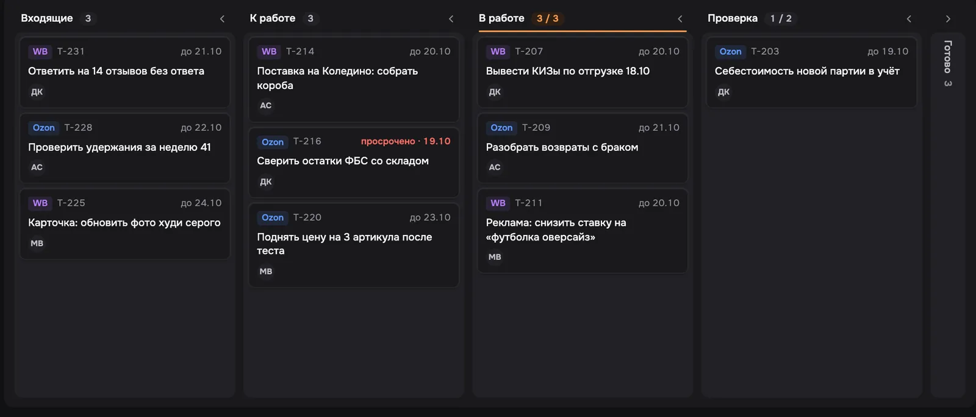Screen dimensions: 976x417
Task: Click the task ID T-216
Action: pos(307,141)
